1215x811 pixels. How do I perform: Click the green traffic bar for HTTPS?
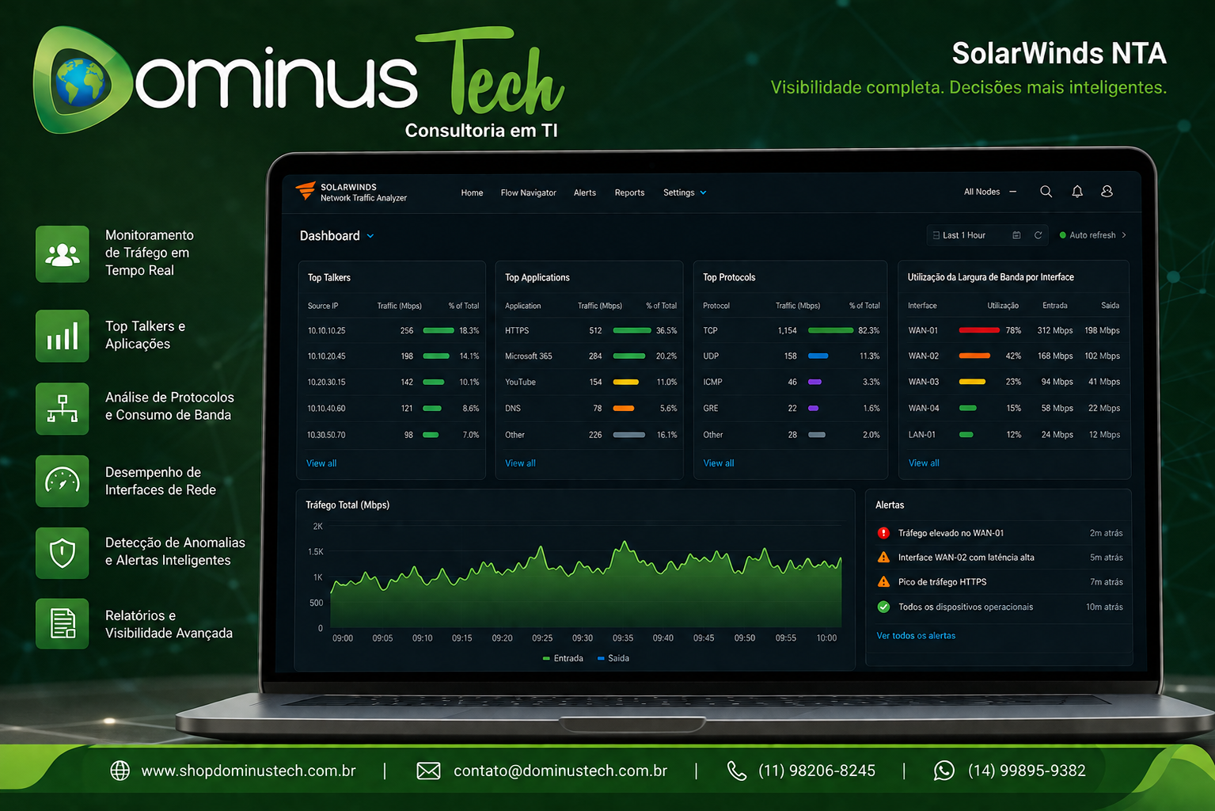pyautogui.click(x=632, y=330)
